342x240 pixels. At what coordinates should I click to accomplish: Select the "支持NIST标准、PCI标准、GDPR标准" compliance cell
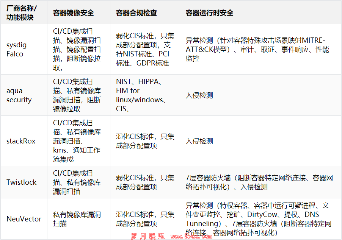click(145, 49)
